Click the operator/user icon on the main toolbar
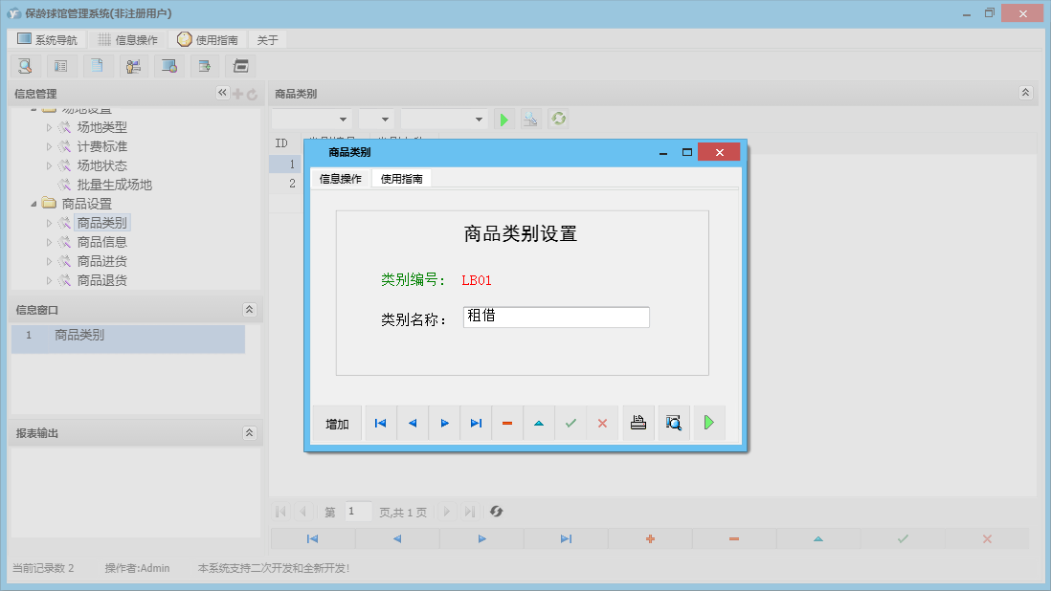The image size is (1051, 591). tap(133, 65)
